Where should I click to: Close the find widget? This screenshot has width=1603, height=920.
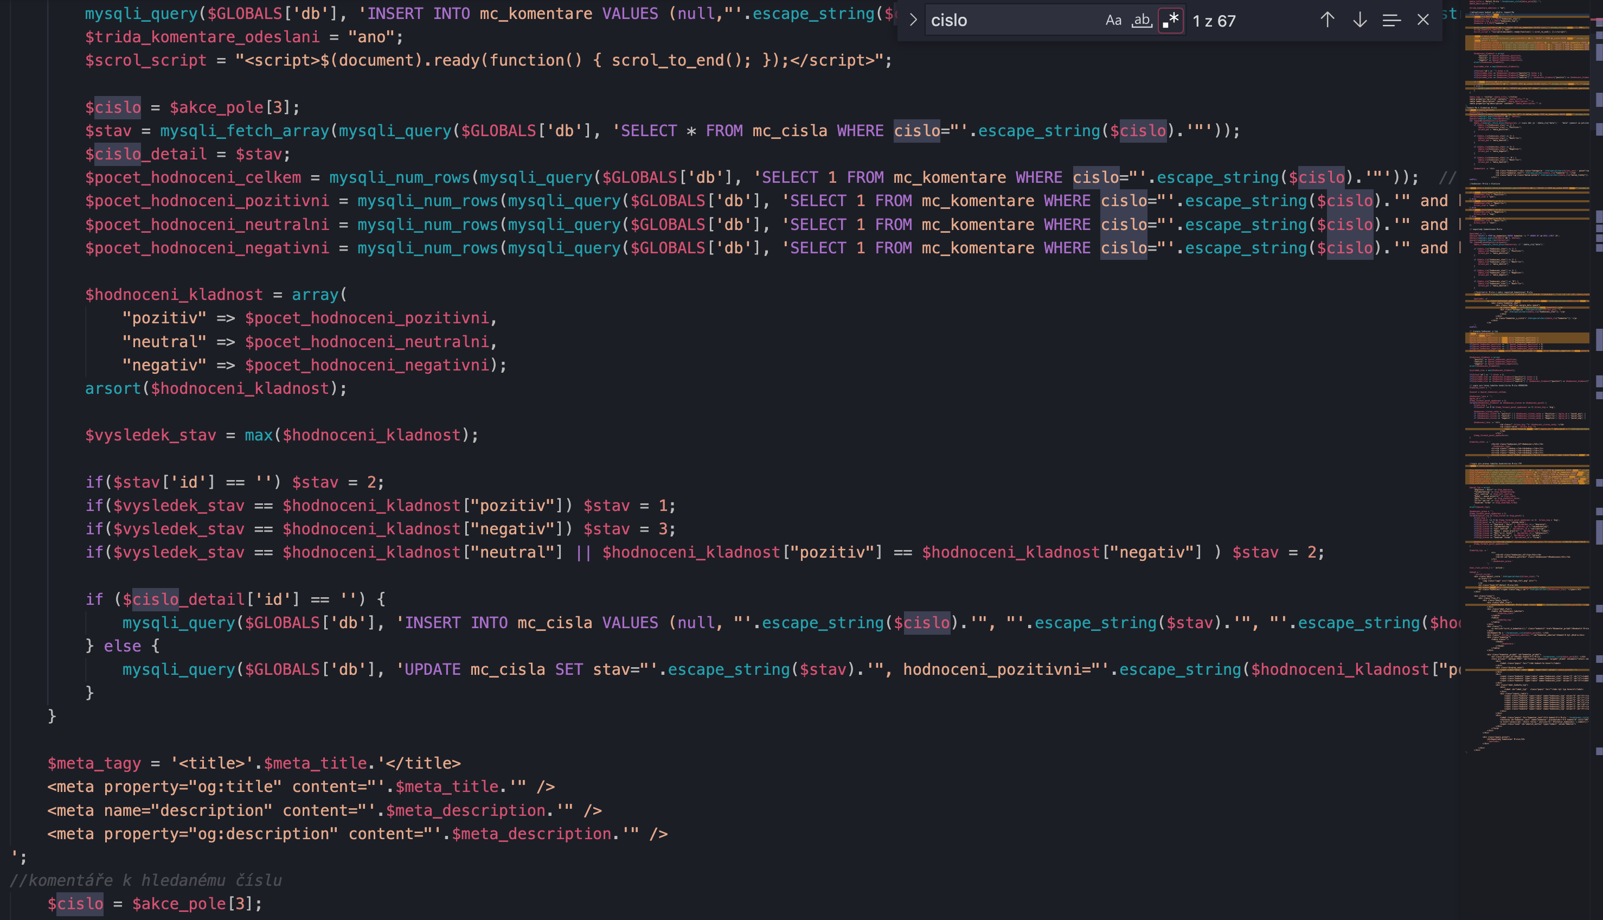1422,20
